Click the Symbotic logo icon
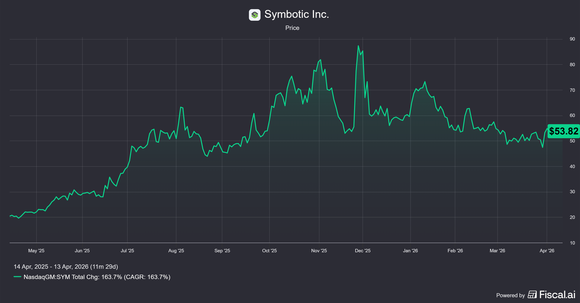Screen dimensions: 580x303 [x=255, y=15]
